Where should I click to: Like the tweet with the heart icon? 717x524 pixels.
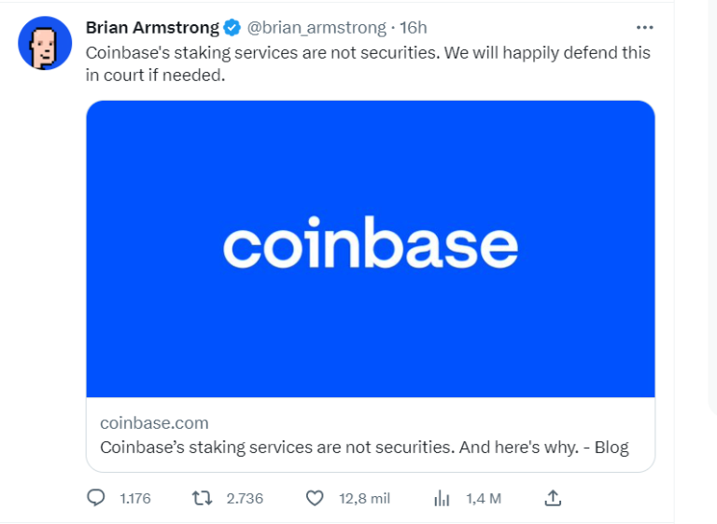coord(316,499)
